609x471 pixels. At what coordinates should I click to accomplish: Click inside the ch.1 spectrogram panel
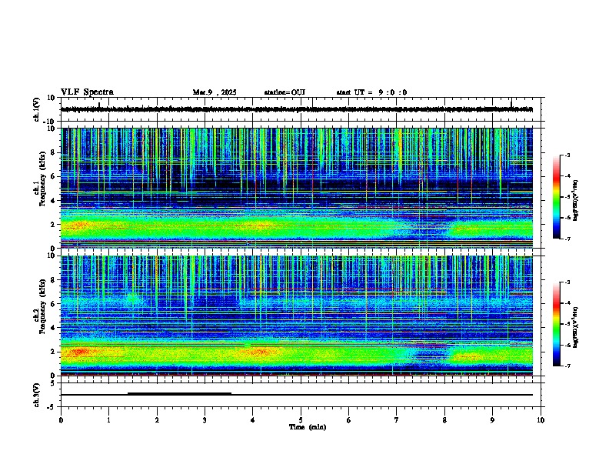(297, 188)
